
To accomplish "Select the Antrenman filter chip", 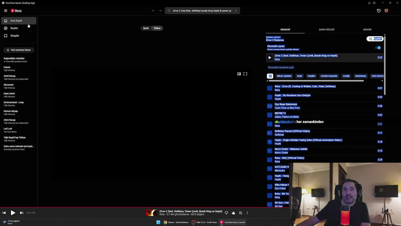I will [x=360, y=76].
